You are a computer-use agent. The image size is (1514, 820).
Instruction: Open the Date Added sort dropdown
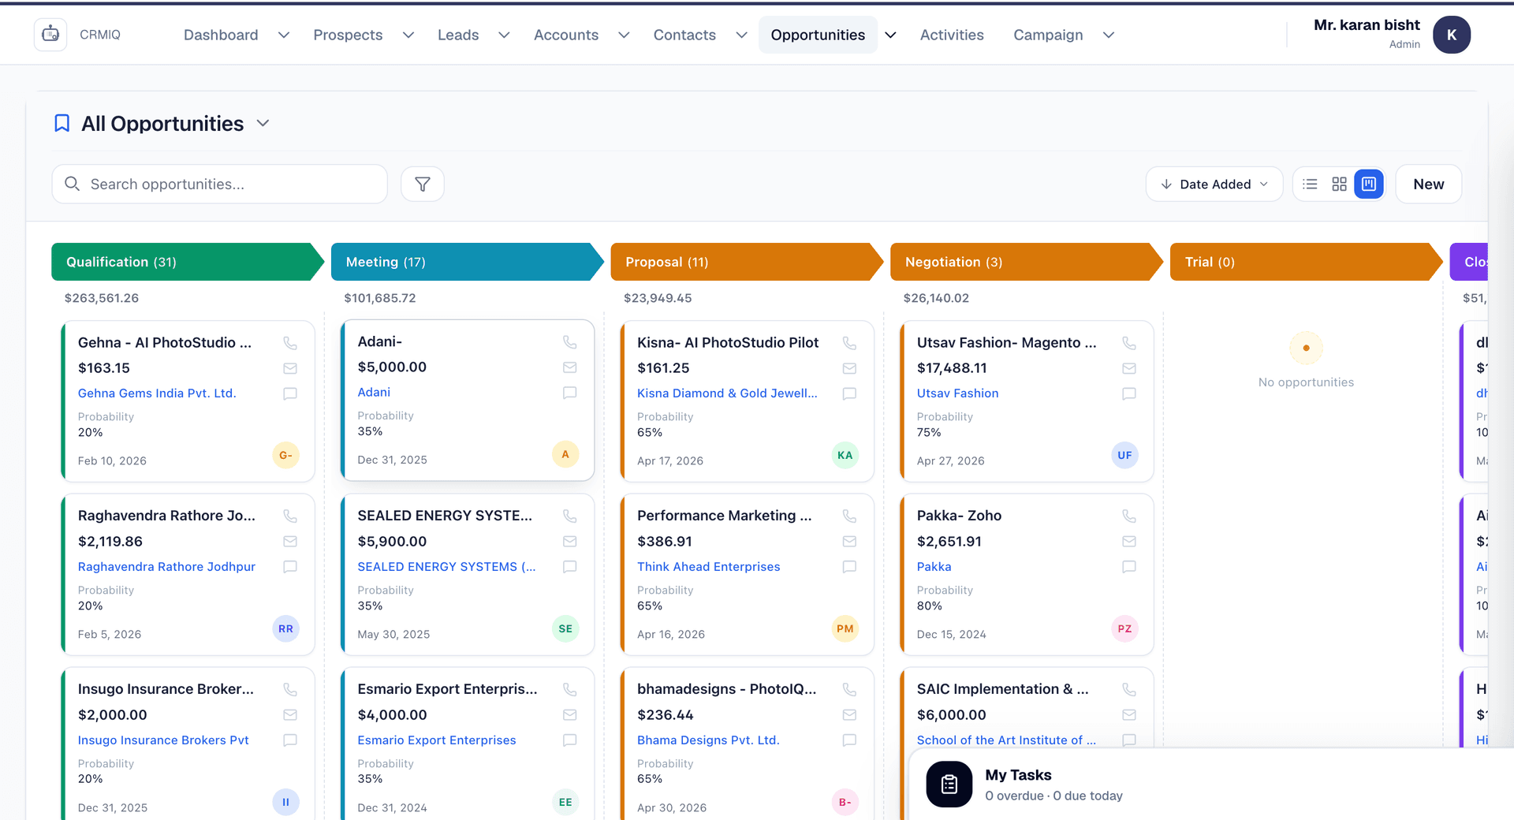(1214, 184)
